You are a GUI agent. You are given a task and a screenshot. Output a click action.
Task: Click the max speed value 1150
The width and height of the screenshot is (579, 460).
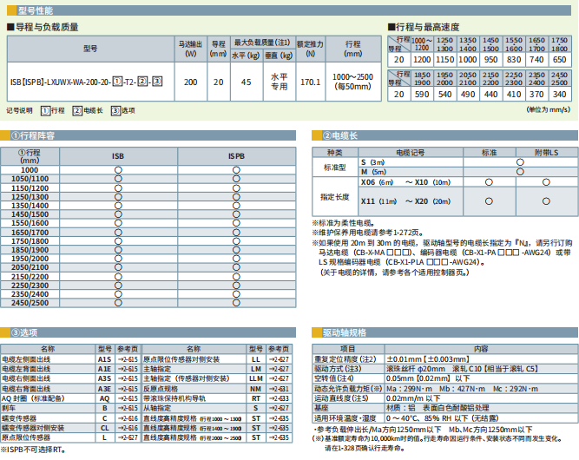(444, 59)
